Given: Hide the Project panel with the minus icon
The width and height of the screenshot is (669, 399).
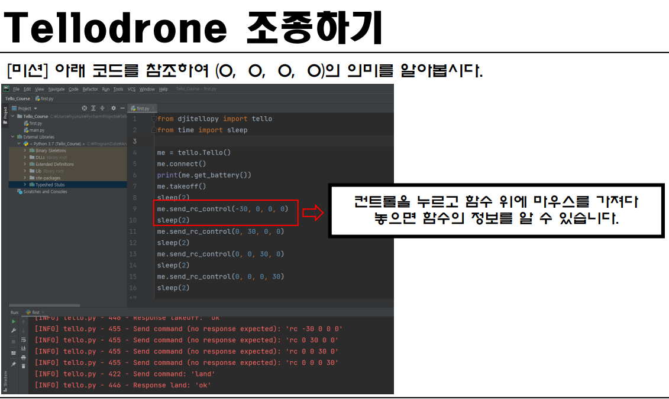Looking at the screenshot, I should point(122,108).
